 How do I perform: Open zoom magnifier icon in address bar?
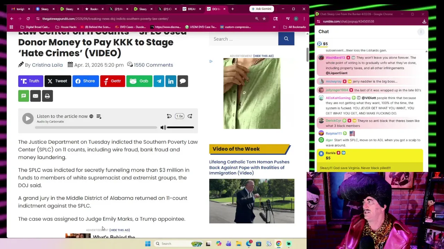click(257, 19)
